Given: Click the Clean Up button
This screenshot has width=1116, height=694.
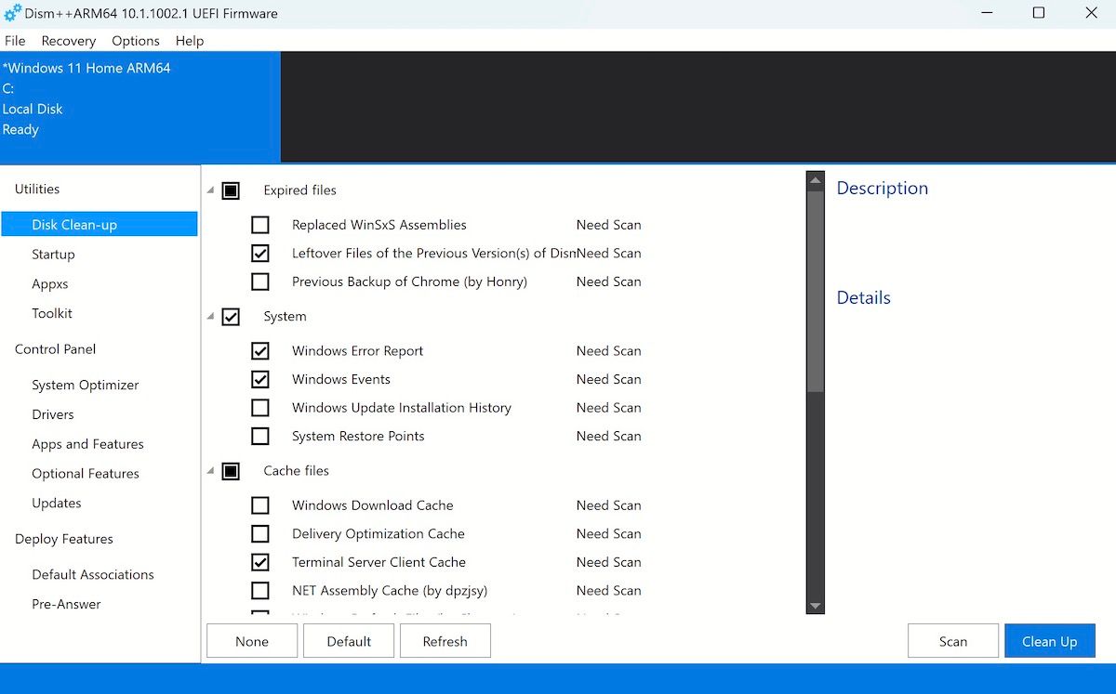Looking at the screenshot, I should 1049,641.
